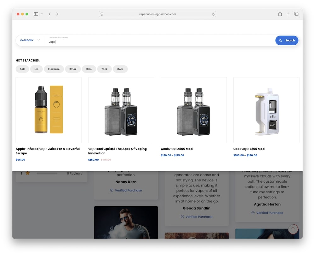Viewport: 315px width, 255px height.
Task: Click the scroll-to-top arrow button
Action: pos(293,229)
